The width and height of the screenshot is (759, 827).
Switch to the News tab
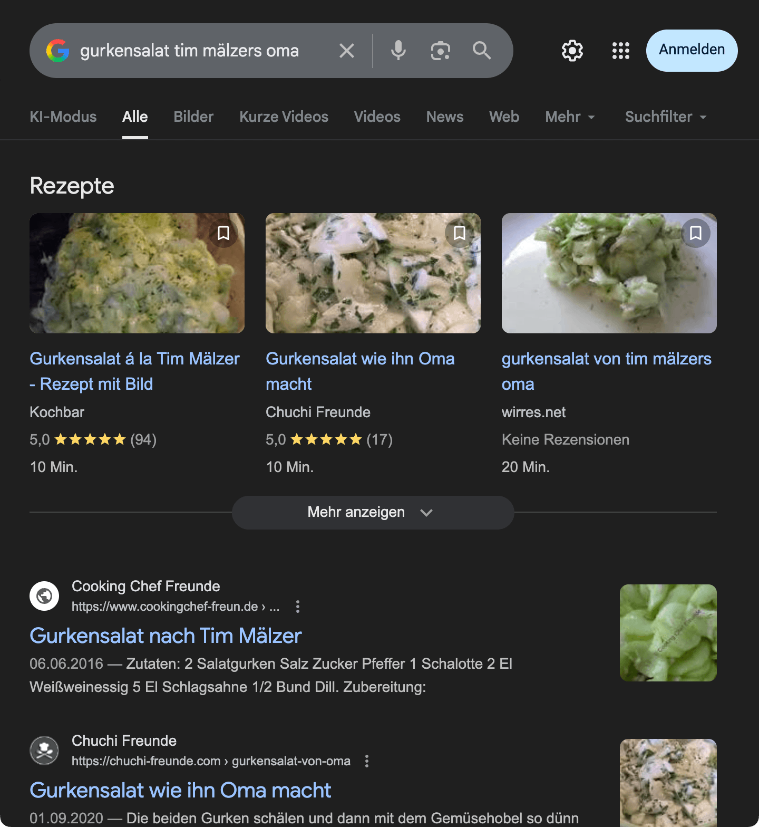coord(445,117)
